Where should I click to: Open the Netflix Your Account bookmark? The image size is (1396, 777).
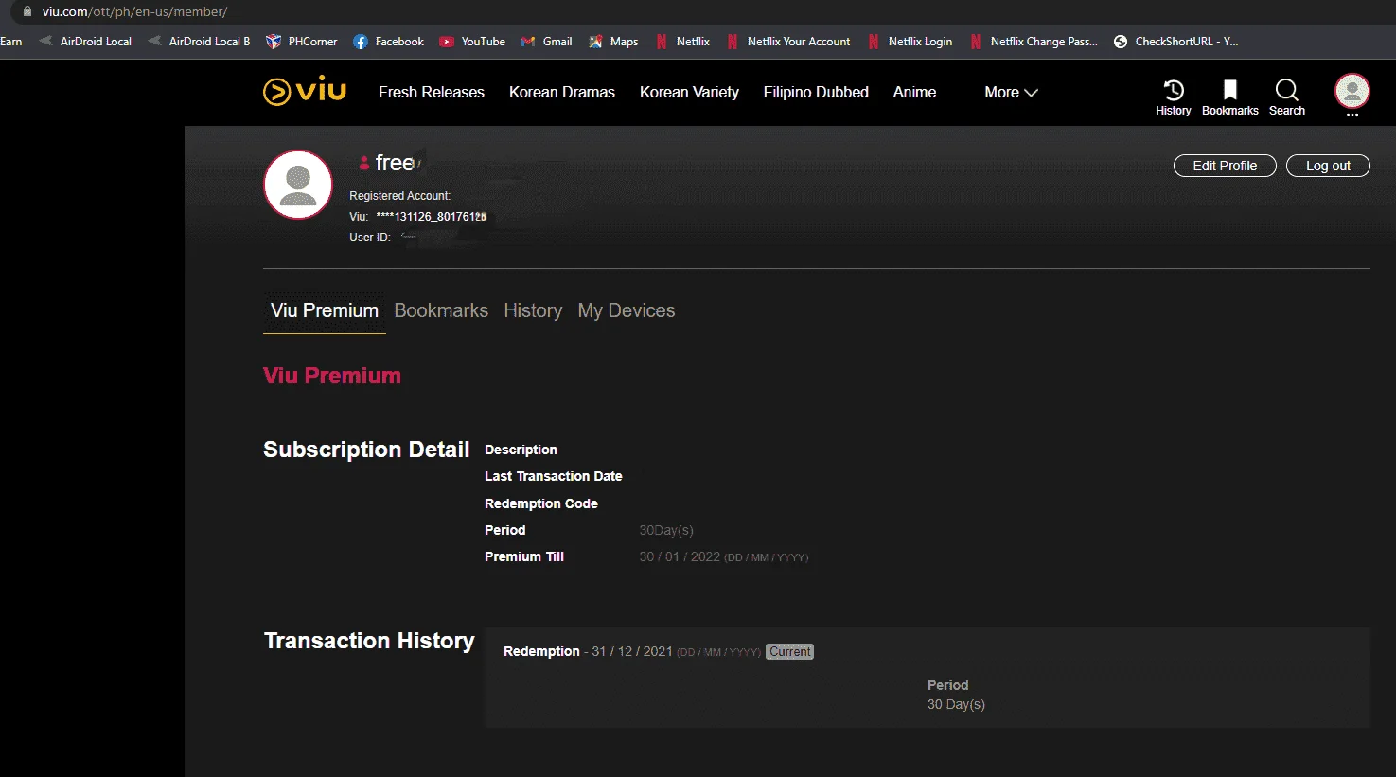pyautogui.click(x=787, y=42)
